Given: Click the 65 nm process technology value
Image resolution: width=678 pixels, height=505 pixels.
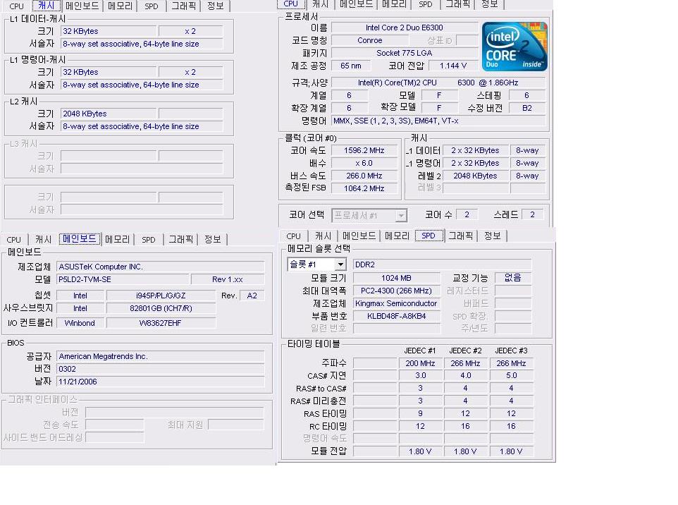Looking at the screenshot, I should [x=351, y=66].
